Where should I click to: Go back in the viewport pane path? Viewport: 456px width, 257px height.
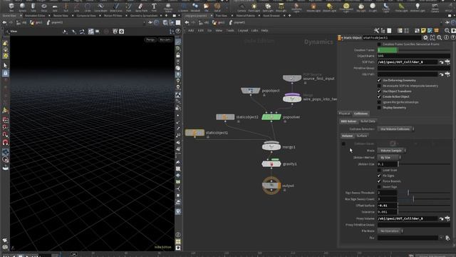(4, 22)
